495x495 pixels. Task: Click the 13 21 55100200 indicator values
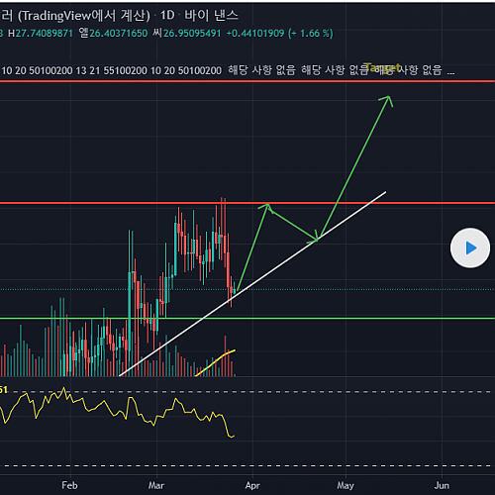[x=112, y=70]
